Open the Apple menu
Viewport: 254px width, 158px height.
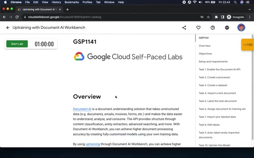5,2
